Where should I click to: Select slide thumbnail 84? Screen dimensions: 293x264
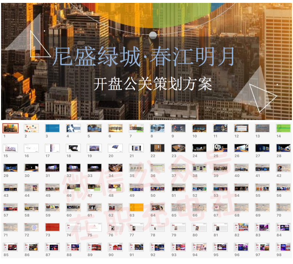point(284,227)
